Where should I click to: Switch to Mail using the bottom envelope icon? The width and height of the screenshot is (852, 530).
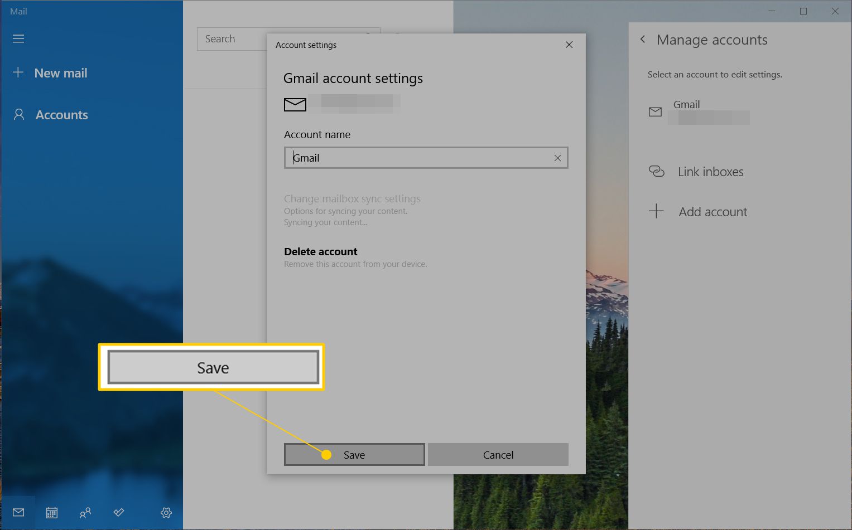[x=18, y=512]
